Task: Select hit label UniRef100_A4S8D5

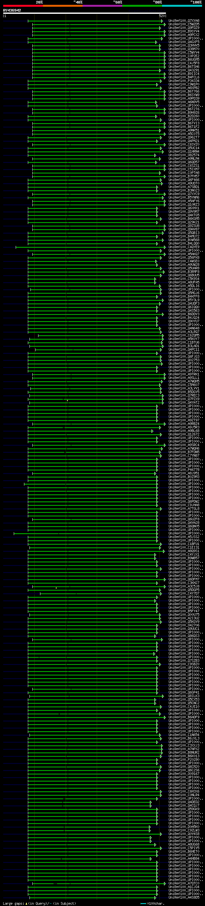Action: pos(184,898)
